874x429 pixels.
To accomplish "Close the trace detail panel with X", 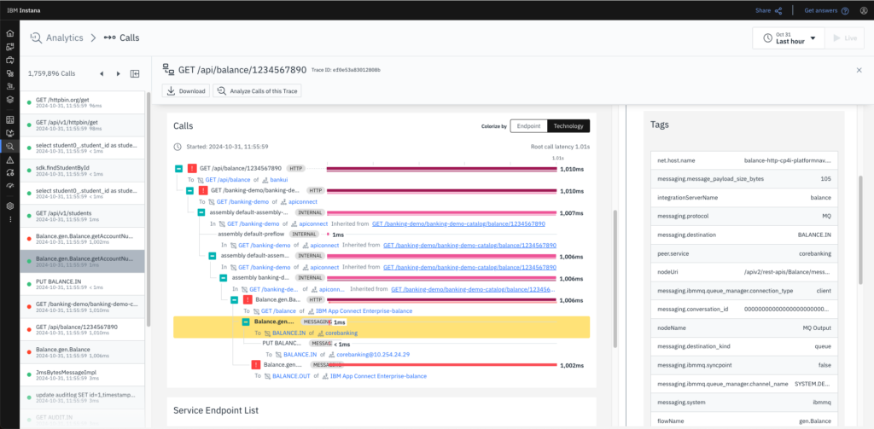I will tap(859, 70).
